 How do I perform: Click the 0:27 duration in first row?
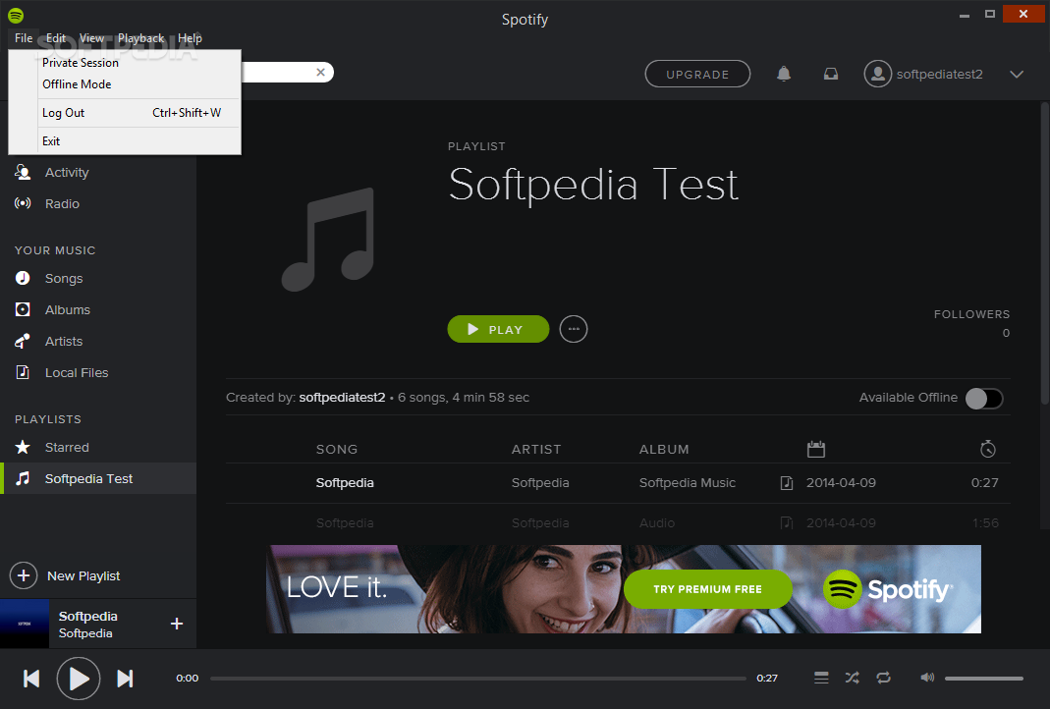[x=984, y=483]
